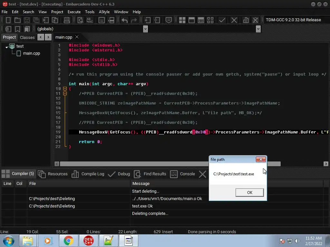Screen dimensions: 330x247
Task: Click the Goto Bookmarks icon
Action: tap(27, 29)
